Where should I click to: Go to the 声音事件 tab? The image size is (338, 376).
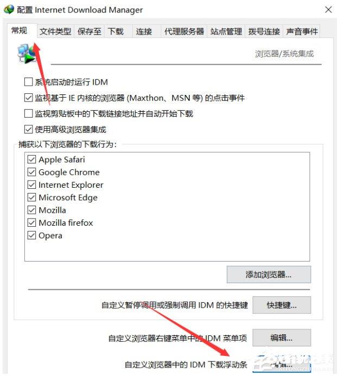302,31
